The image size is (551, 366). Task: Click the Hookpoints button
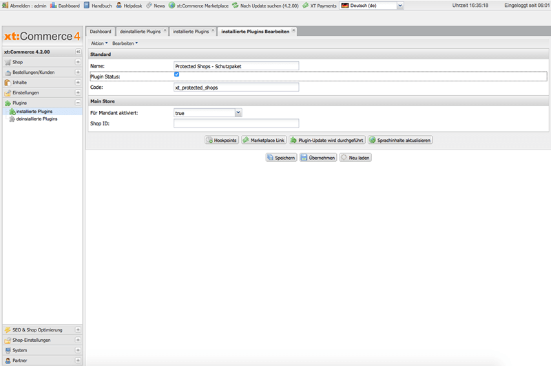coord(222,140)
